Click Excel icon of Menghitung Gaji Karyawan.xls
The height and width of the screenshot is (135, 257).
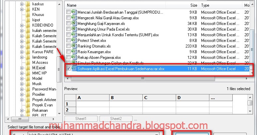74,23
